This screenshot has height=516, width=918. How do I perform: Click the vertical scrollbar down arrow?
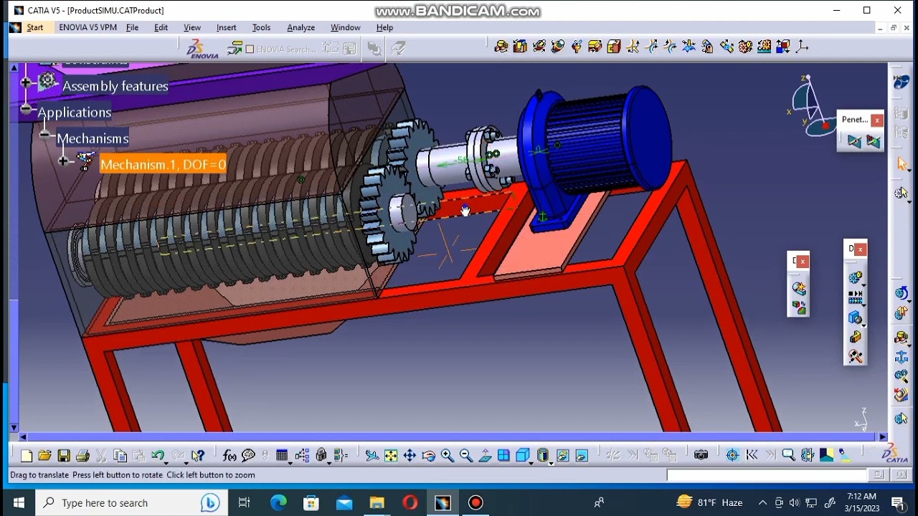14,428
